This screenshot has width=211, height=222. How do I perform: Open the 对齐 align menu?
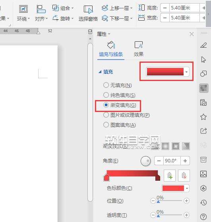click(x=41, y=13)
